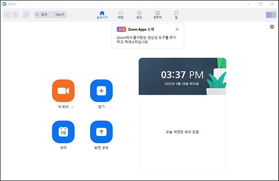This screenshot has height=181, width=279.
Task: Click the history button beside the search box
Action: 26,15
